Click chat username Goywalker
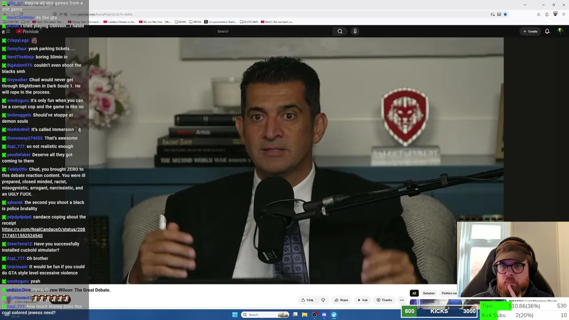 tap(17, 80)
